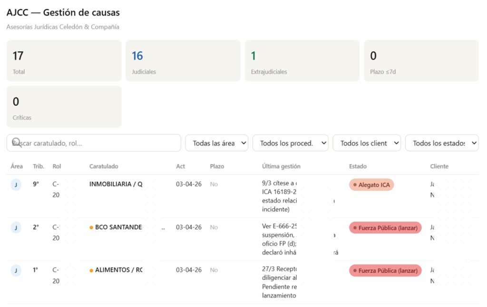
Task: Expand the Todos los proced. filter
Action: pyautogui.click(x=290, y=143)
